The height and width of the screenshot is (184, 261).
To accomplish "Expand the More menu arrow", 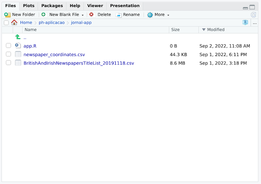I will tap(168, 15).
